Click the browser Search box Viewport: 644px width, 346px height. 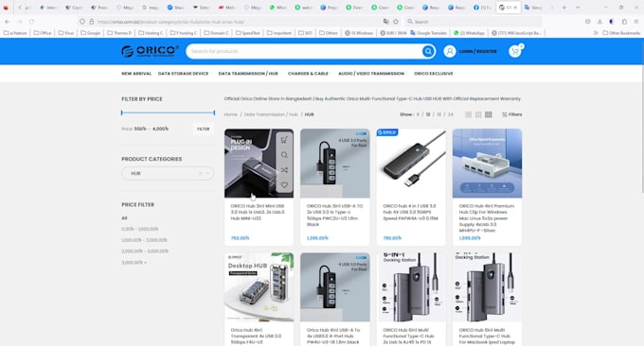(x=473, y=22)
